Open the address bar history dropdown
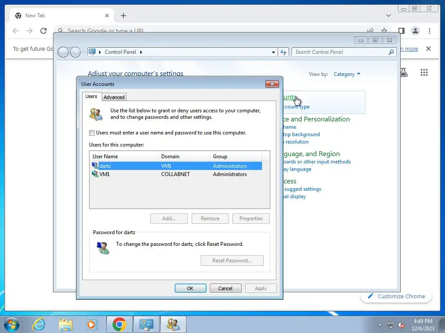The height and width of the screenshot is (333, 445). 273,52
